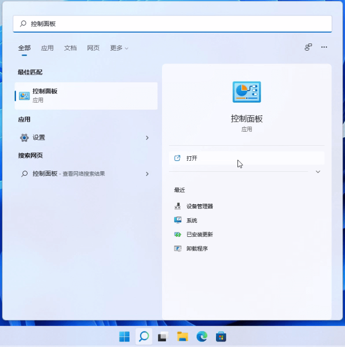Click the 设置 gear icon
The height and width of the screenshot is (347, 345).
[x=24, y=138]
